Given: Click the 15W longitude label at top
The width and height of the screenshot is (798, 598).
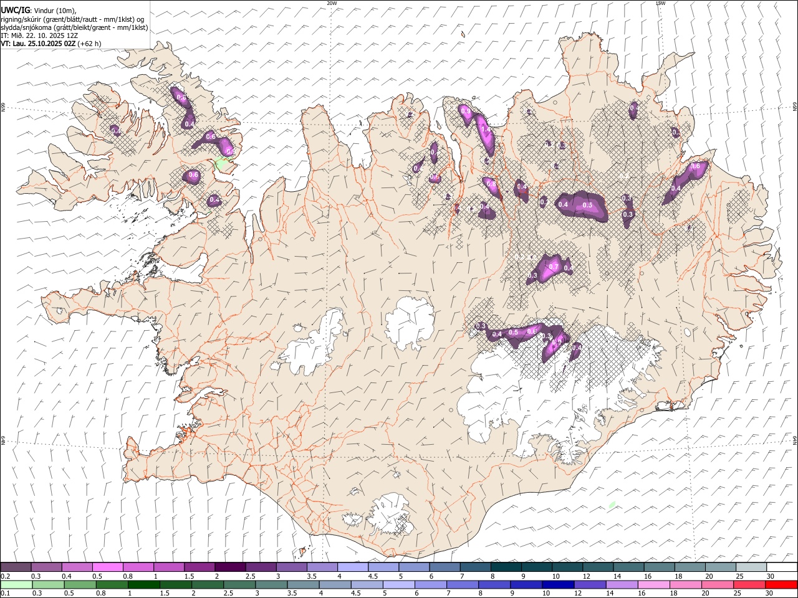Looking at the screenshot, I should click(x=661, y=3).
